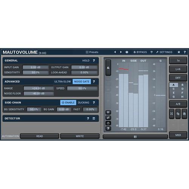Open help for the General panel
Image resolution: width=189 pixels, height=189 pixels.
94,60
